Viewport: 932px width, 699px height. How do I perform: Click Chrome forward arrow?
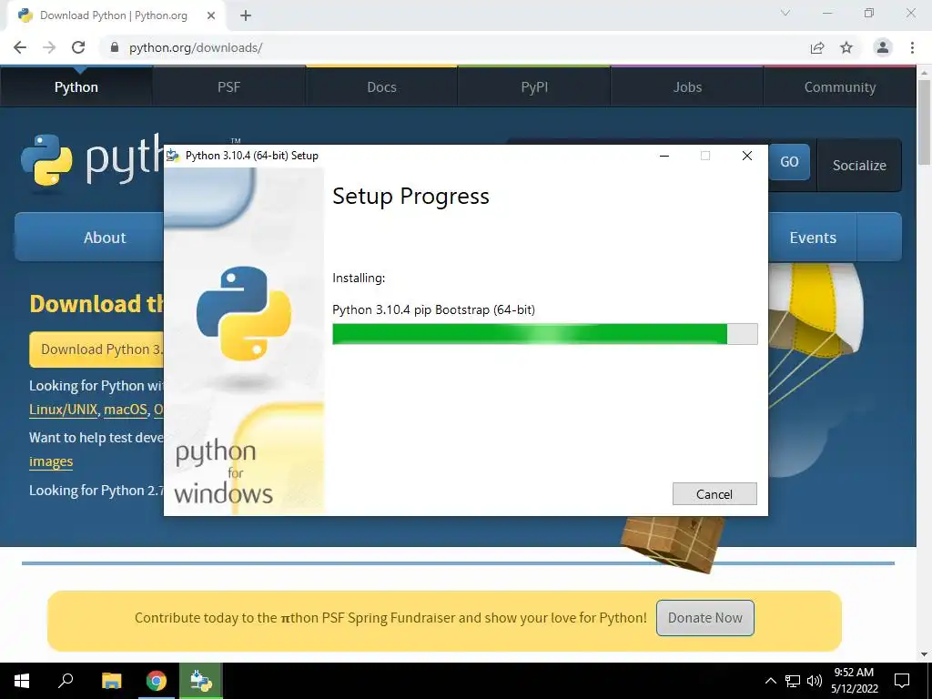click(49, 47)
